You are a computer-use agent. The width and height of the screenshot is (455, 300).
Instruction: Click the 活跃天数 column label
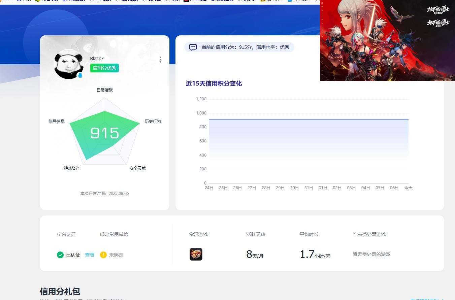(256, 234)
